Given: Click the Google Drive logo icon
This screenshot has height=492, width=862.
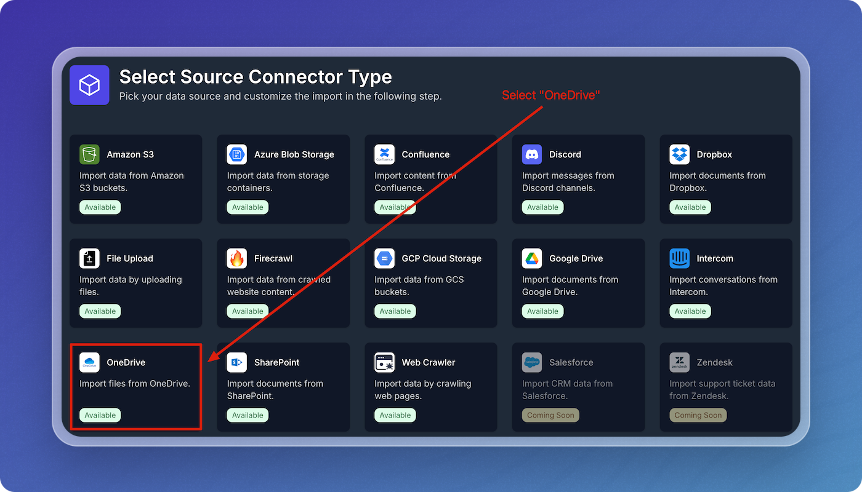Looking at the screenshot, I should tap(532, 258).
